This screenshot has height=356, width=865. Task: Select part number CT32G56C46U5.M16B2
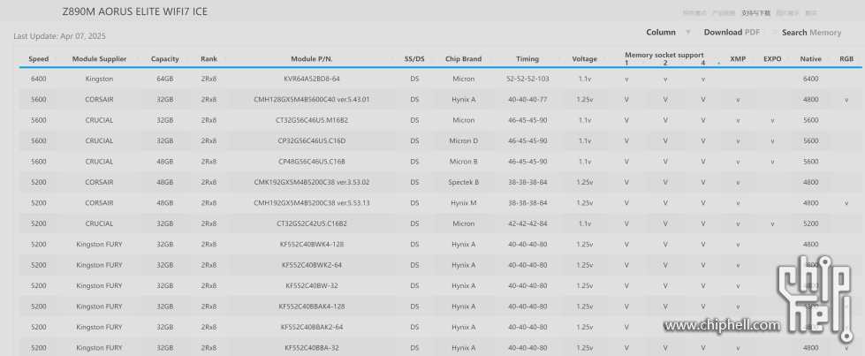point(312,120)
